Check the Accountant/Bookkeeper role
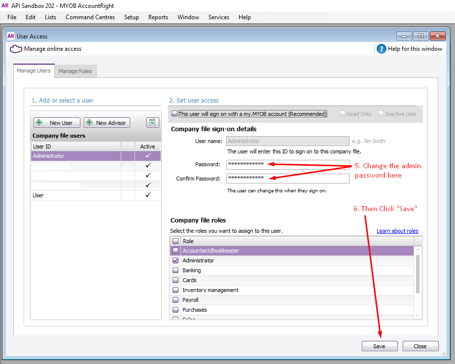 coord(175,250)
